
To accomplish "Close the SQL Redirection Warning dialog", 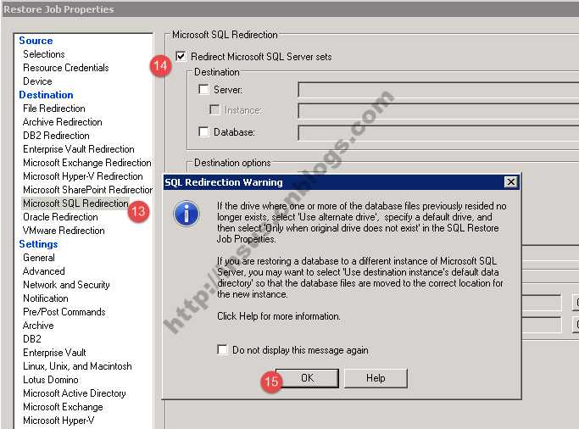I will [510, 182].
